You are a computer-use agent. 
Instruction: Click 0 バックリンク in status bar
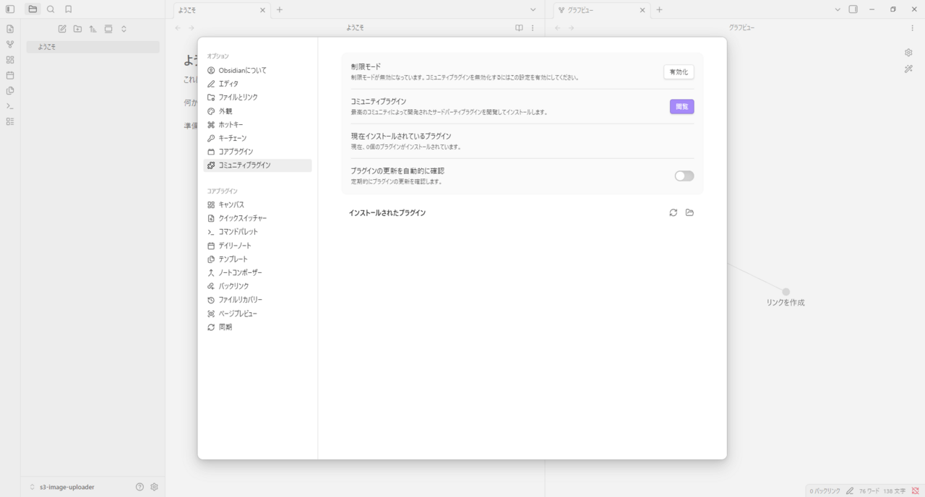tap(825, 490)
